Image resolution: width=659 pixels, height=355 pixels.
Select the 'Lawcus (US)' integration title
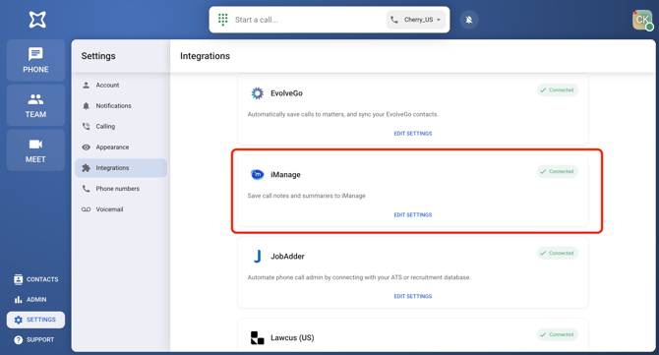(x=292, y=337)
